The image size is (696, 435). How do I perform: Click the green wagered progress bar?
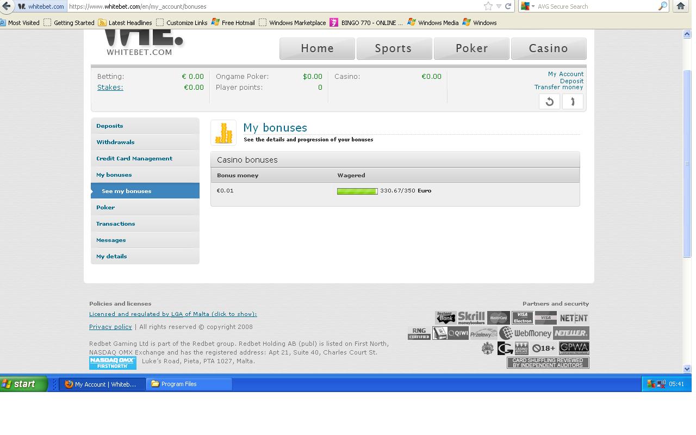point(357,191)
